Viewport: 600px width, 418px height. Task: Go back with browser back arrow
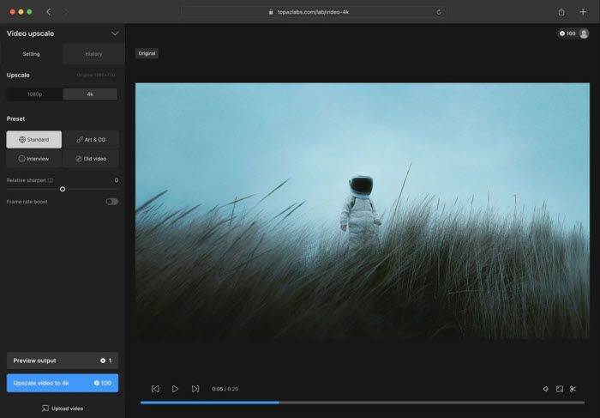pos(48,12)
